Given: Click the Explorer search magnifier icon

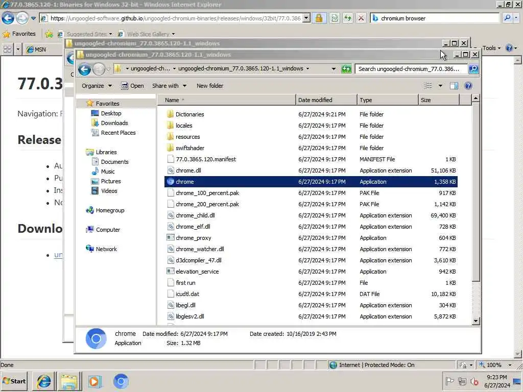Looking at the screenshot, I should [x=473, y=69].
